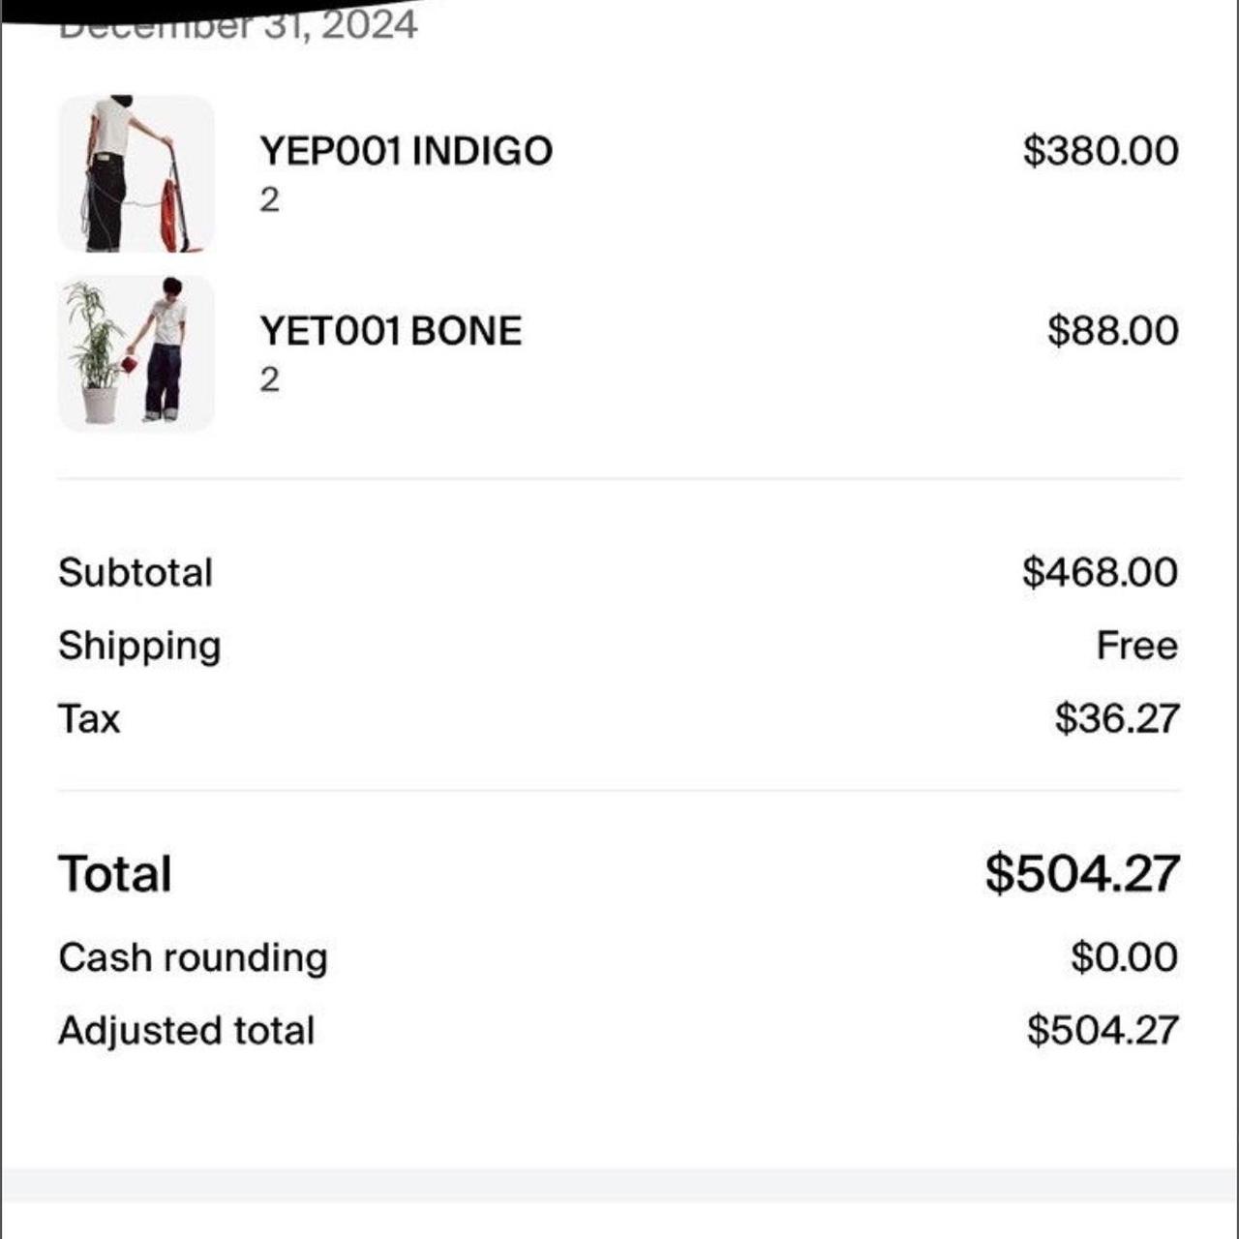Open the YET001 BONE product thumbnail
Screen dimensions: 1239x1239
(136, 351)
